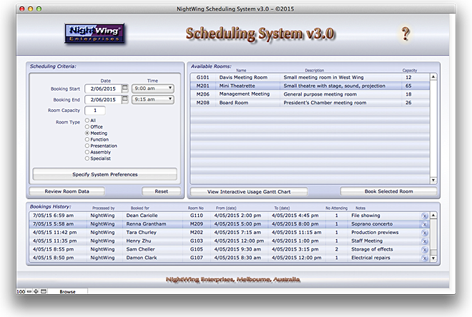The width and height of the screenshot is (472, 317).
Task: Delete the Sam Cheller booking via X
Action: (424, 249)
